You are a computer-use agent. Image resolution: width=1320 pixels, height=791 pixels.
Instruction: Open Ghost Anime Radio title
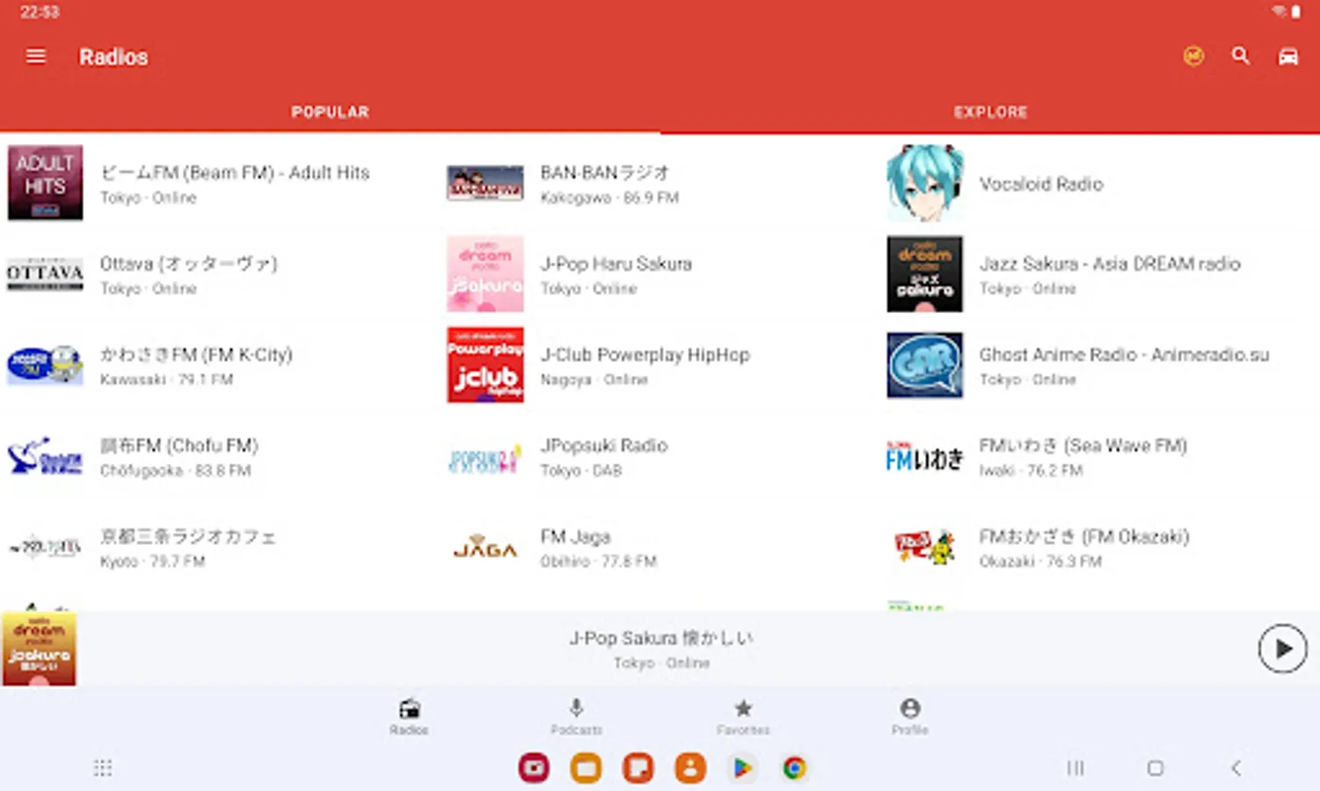[x=1124, y=354]
